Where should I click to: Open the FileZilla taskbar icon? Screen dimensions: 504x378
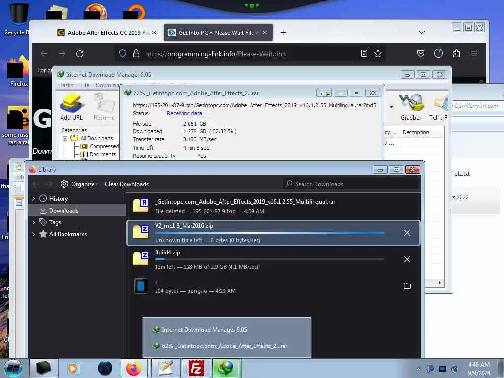click(196, 368)
